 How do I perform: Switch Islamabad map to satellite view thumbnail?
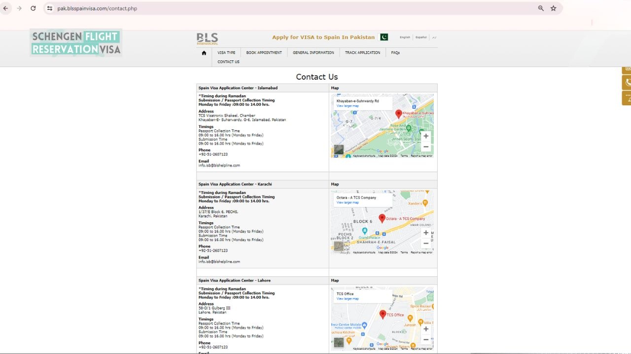[339, 149]
